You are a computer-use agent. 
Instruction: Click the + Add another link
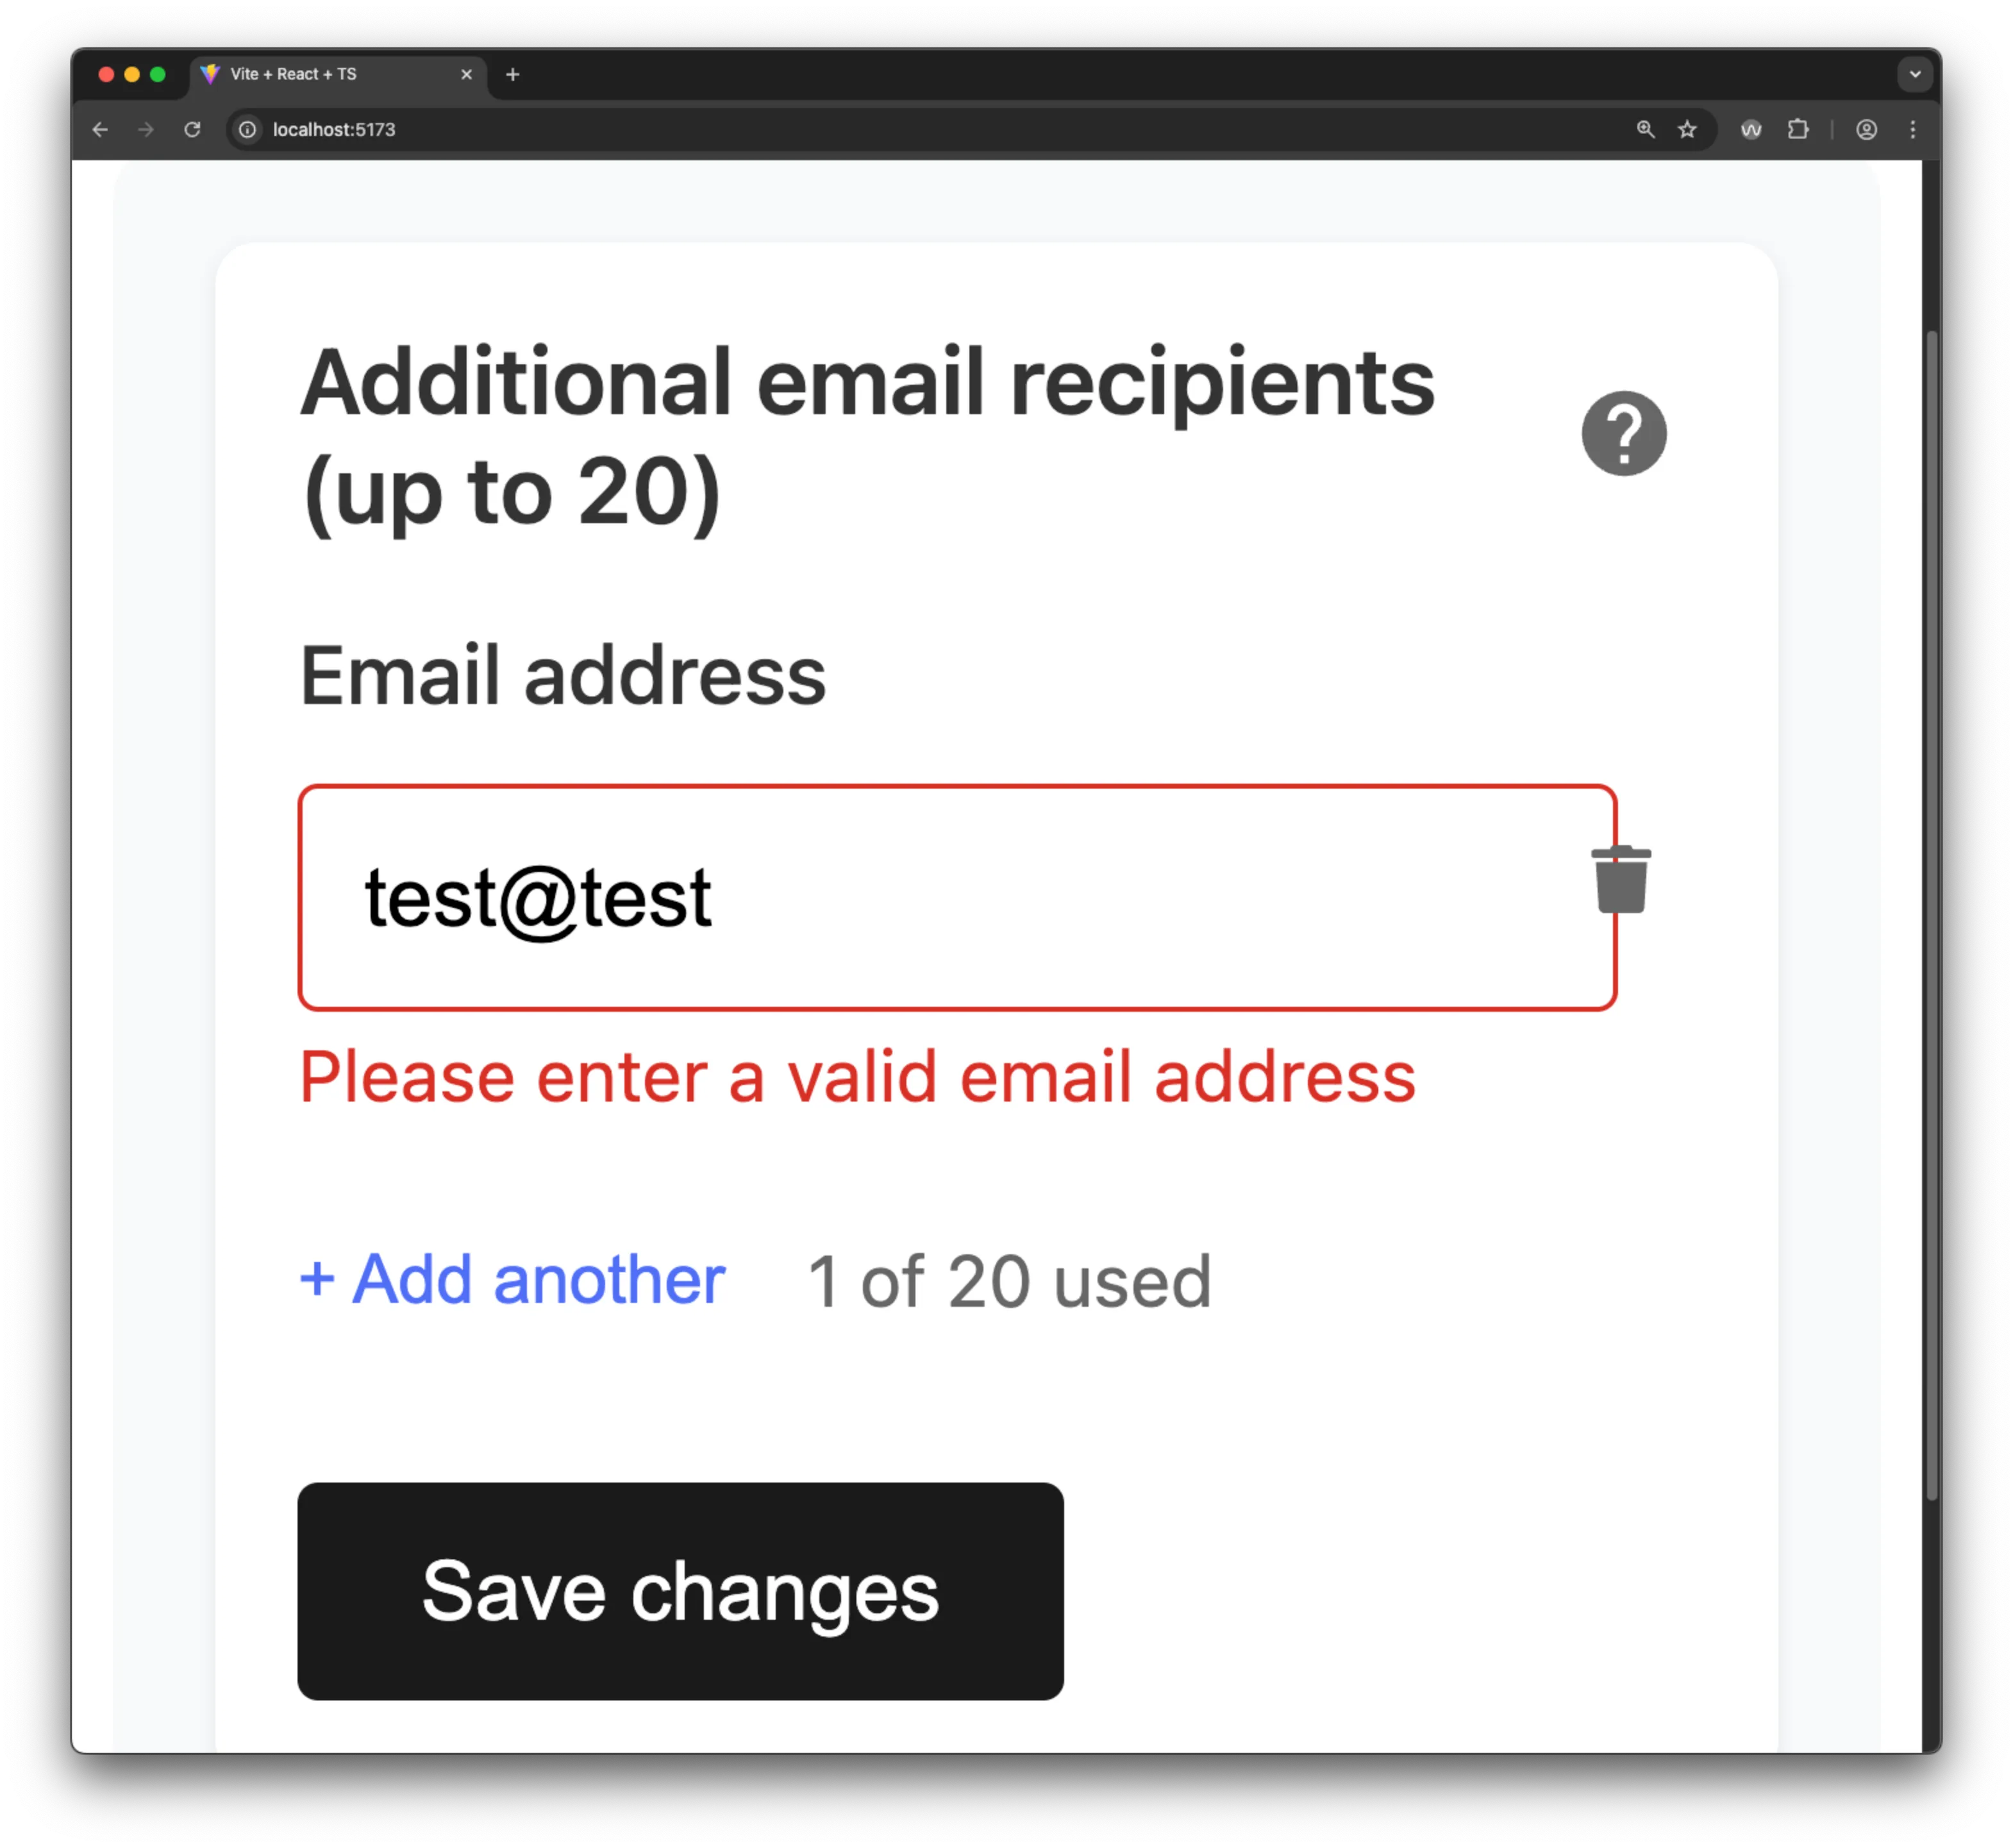512,1279
